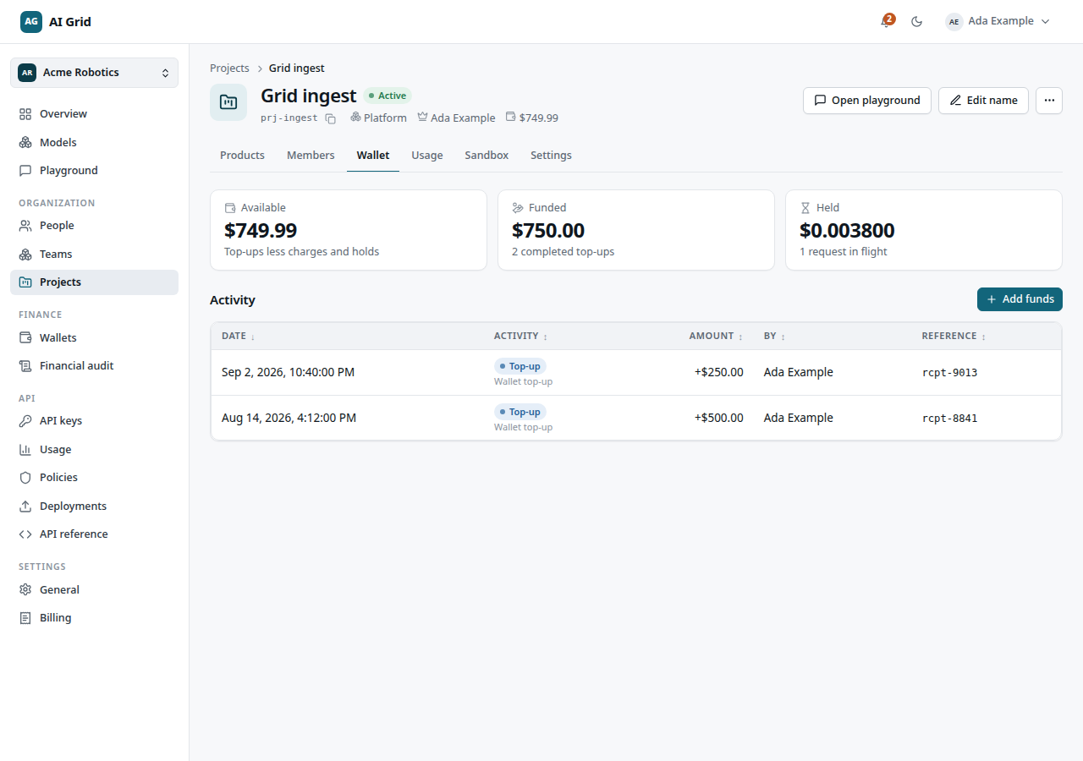Screen dimensions: 1083x761
Task: Switch to project Settings tab
Action: [551, 156]
